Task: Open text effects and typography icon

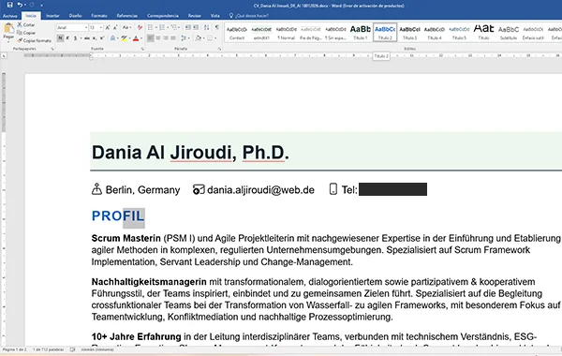Action: tap(112, 38)
